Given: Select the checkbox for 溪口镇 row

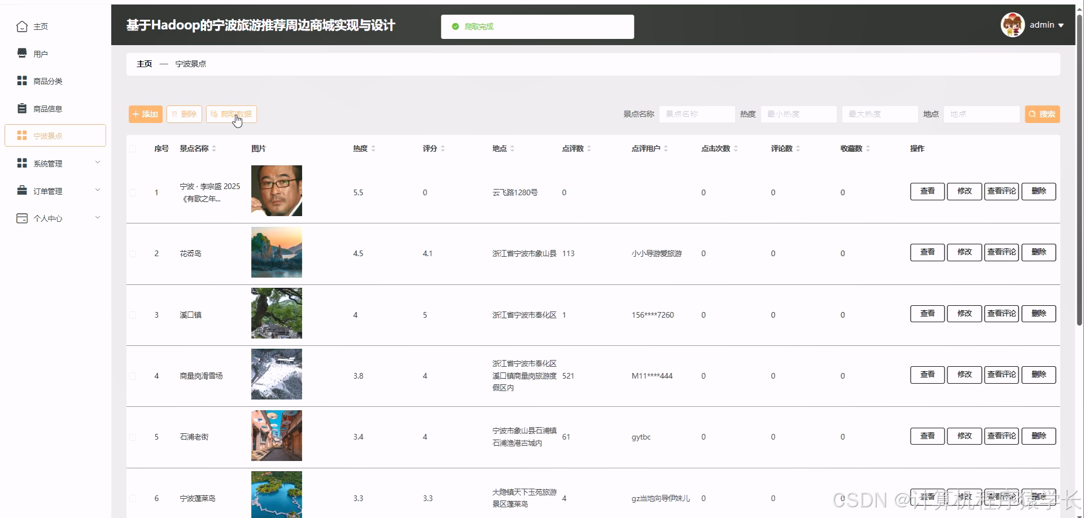Looking at the screenshot, I should (133, 315).
